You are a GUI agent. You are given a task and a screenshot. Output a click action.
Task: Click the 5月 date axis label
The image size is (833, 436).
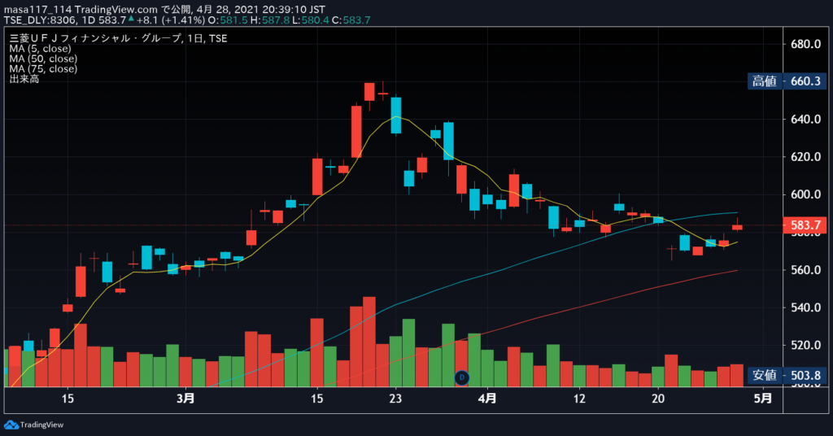point(763,399)
